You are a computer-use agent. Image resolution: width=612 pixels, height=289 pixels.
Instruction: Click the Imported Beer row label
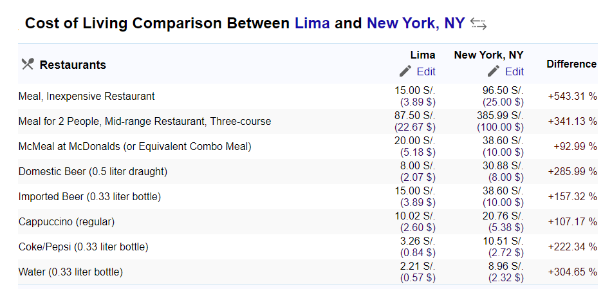click(89, 196)
